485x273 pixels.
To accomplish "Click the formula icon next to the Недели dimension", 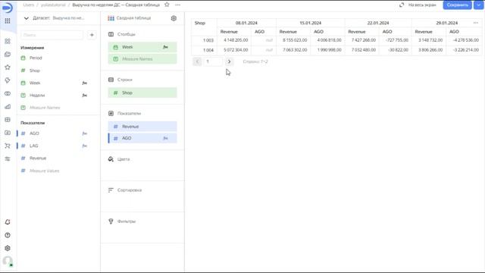I will [x=84, y=96].
